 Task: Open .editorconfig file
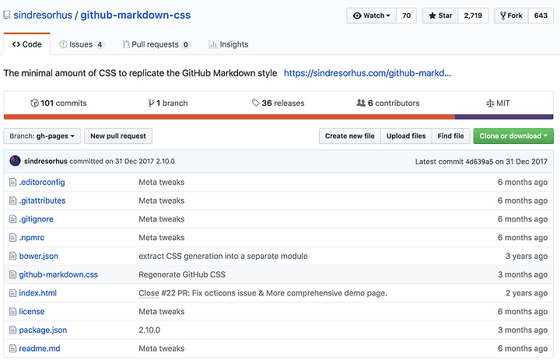42,183
